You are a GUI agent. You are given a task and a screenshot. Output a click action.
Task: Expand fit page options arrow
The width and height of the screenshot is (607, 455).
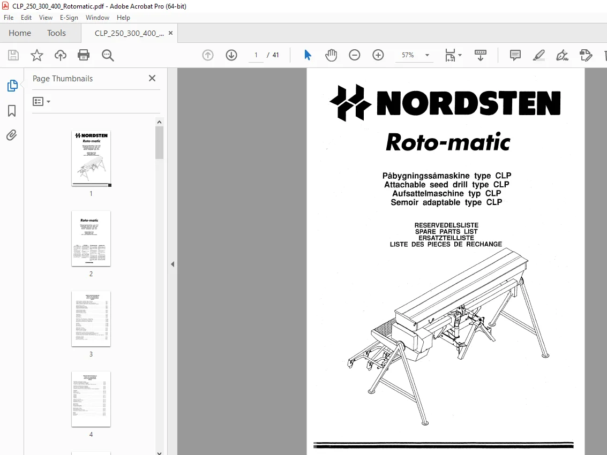460,55
